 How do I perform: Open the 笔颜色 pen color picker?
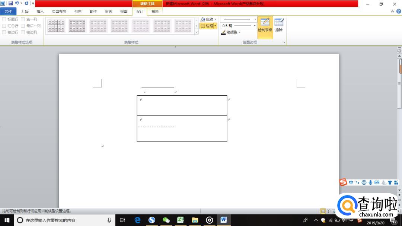(231, 32)
